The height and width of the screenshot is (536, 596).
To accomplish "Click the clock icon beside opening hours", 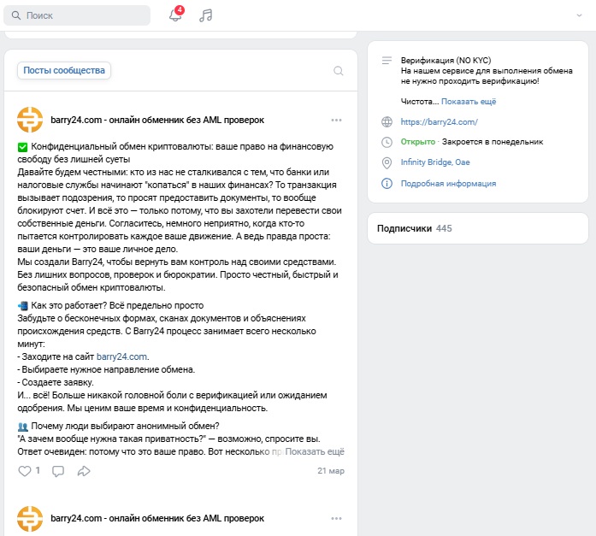I will [x=387, y=142].
